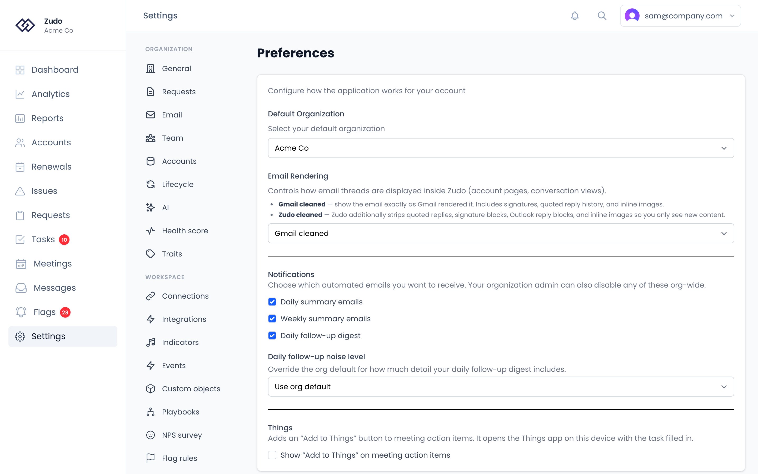Click the NPS survey smiley icon

(x=151, y=435)
